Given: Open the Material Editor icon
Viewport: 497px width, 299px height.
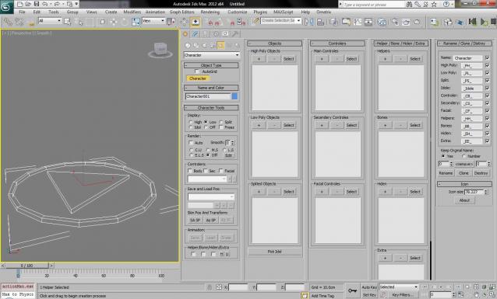Looking at the screenshot, I should click(x=382, y=22).
